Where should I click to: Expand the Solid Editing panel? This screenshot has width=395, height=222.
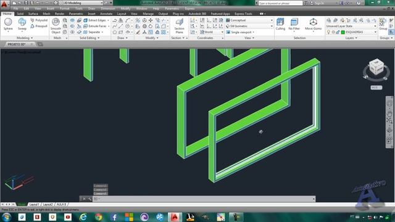89,38
